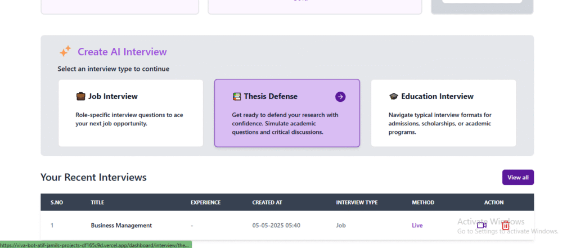Click the purple arrow on Thesis Defense
576x248 pixels.
(x=340, y=97)
